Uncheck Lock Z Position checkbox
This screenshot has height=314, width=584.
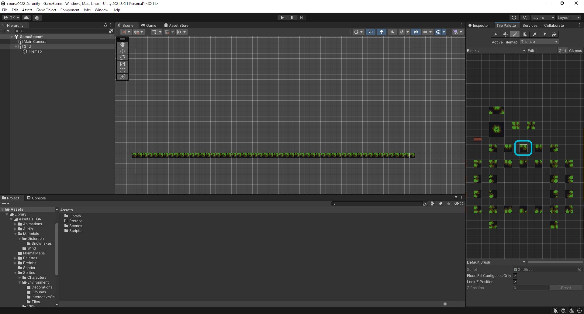[515, 281]
